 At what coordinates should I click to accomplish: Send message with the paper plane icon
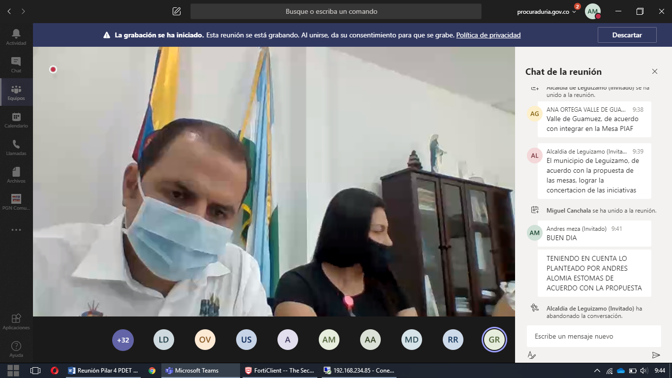click(655, 355)
